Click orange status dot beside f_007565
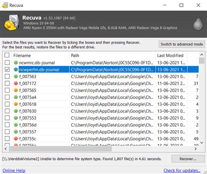The width and height of the screenshot is (207, 174). pos(16,90)
